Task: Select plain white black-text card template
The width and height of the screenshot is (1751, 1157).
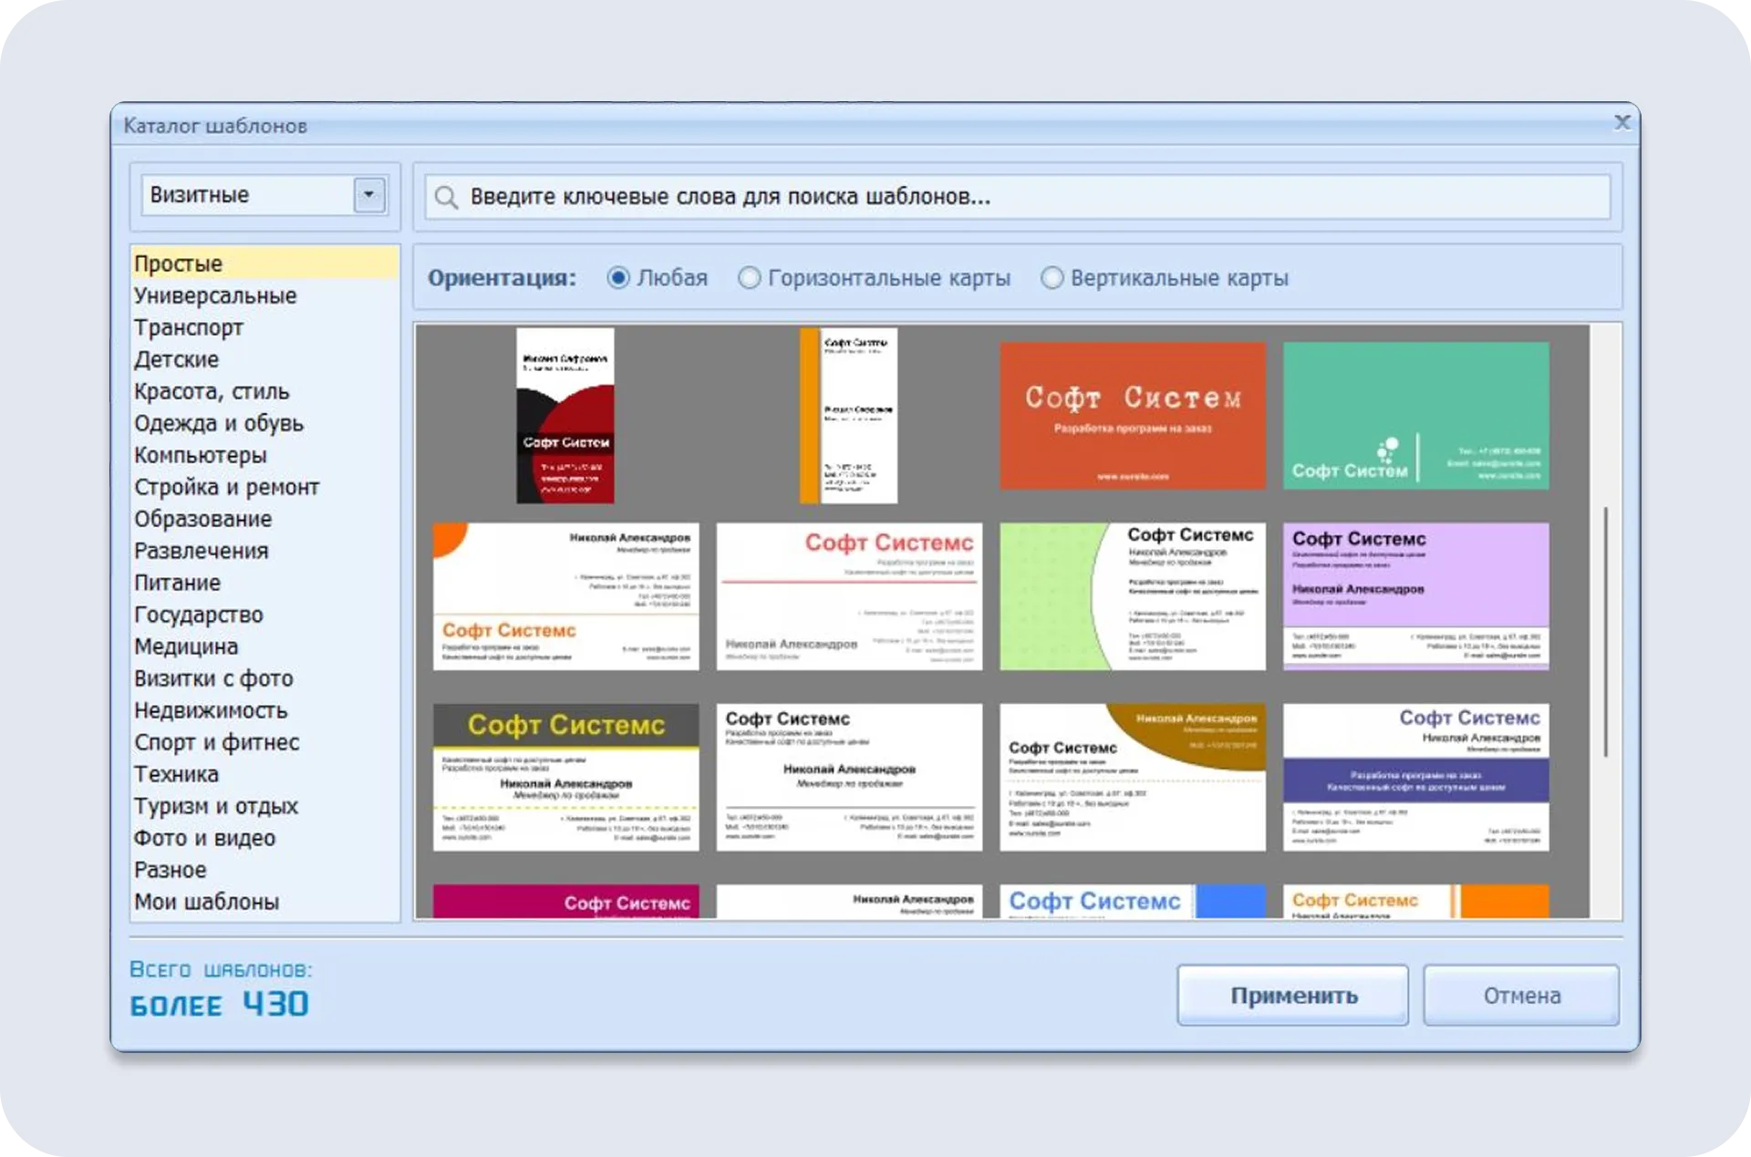Action: pyautogui.click(x=849, y=777)
